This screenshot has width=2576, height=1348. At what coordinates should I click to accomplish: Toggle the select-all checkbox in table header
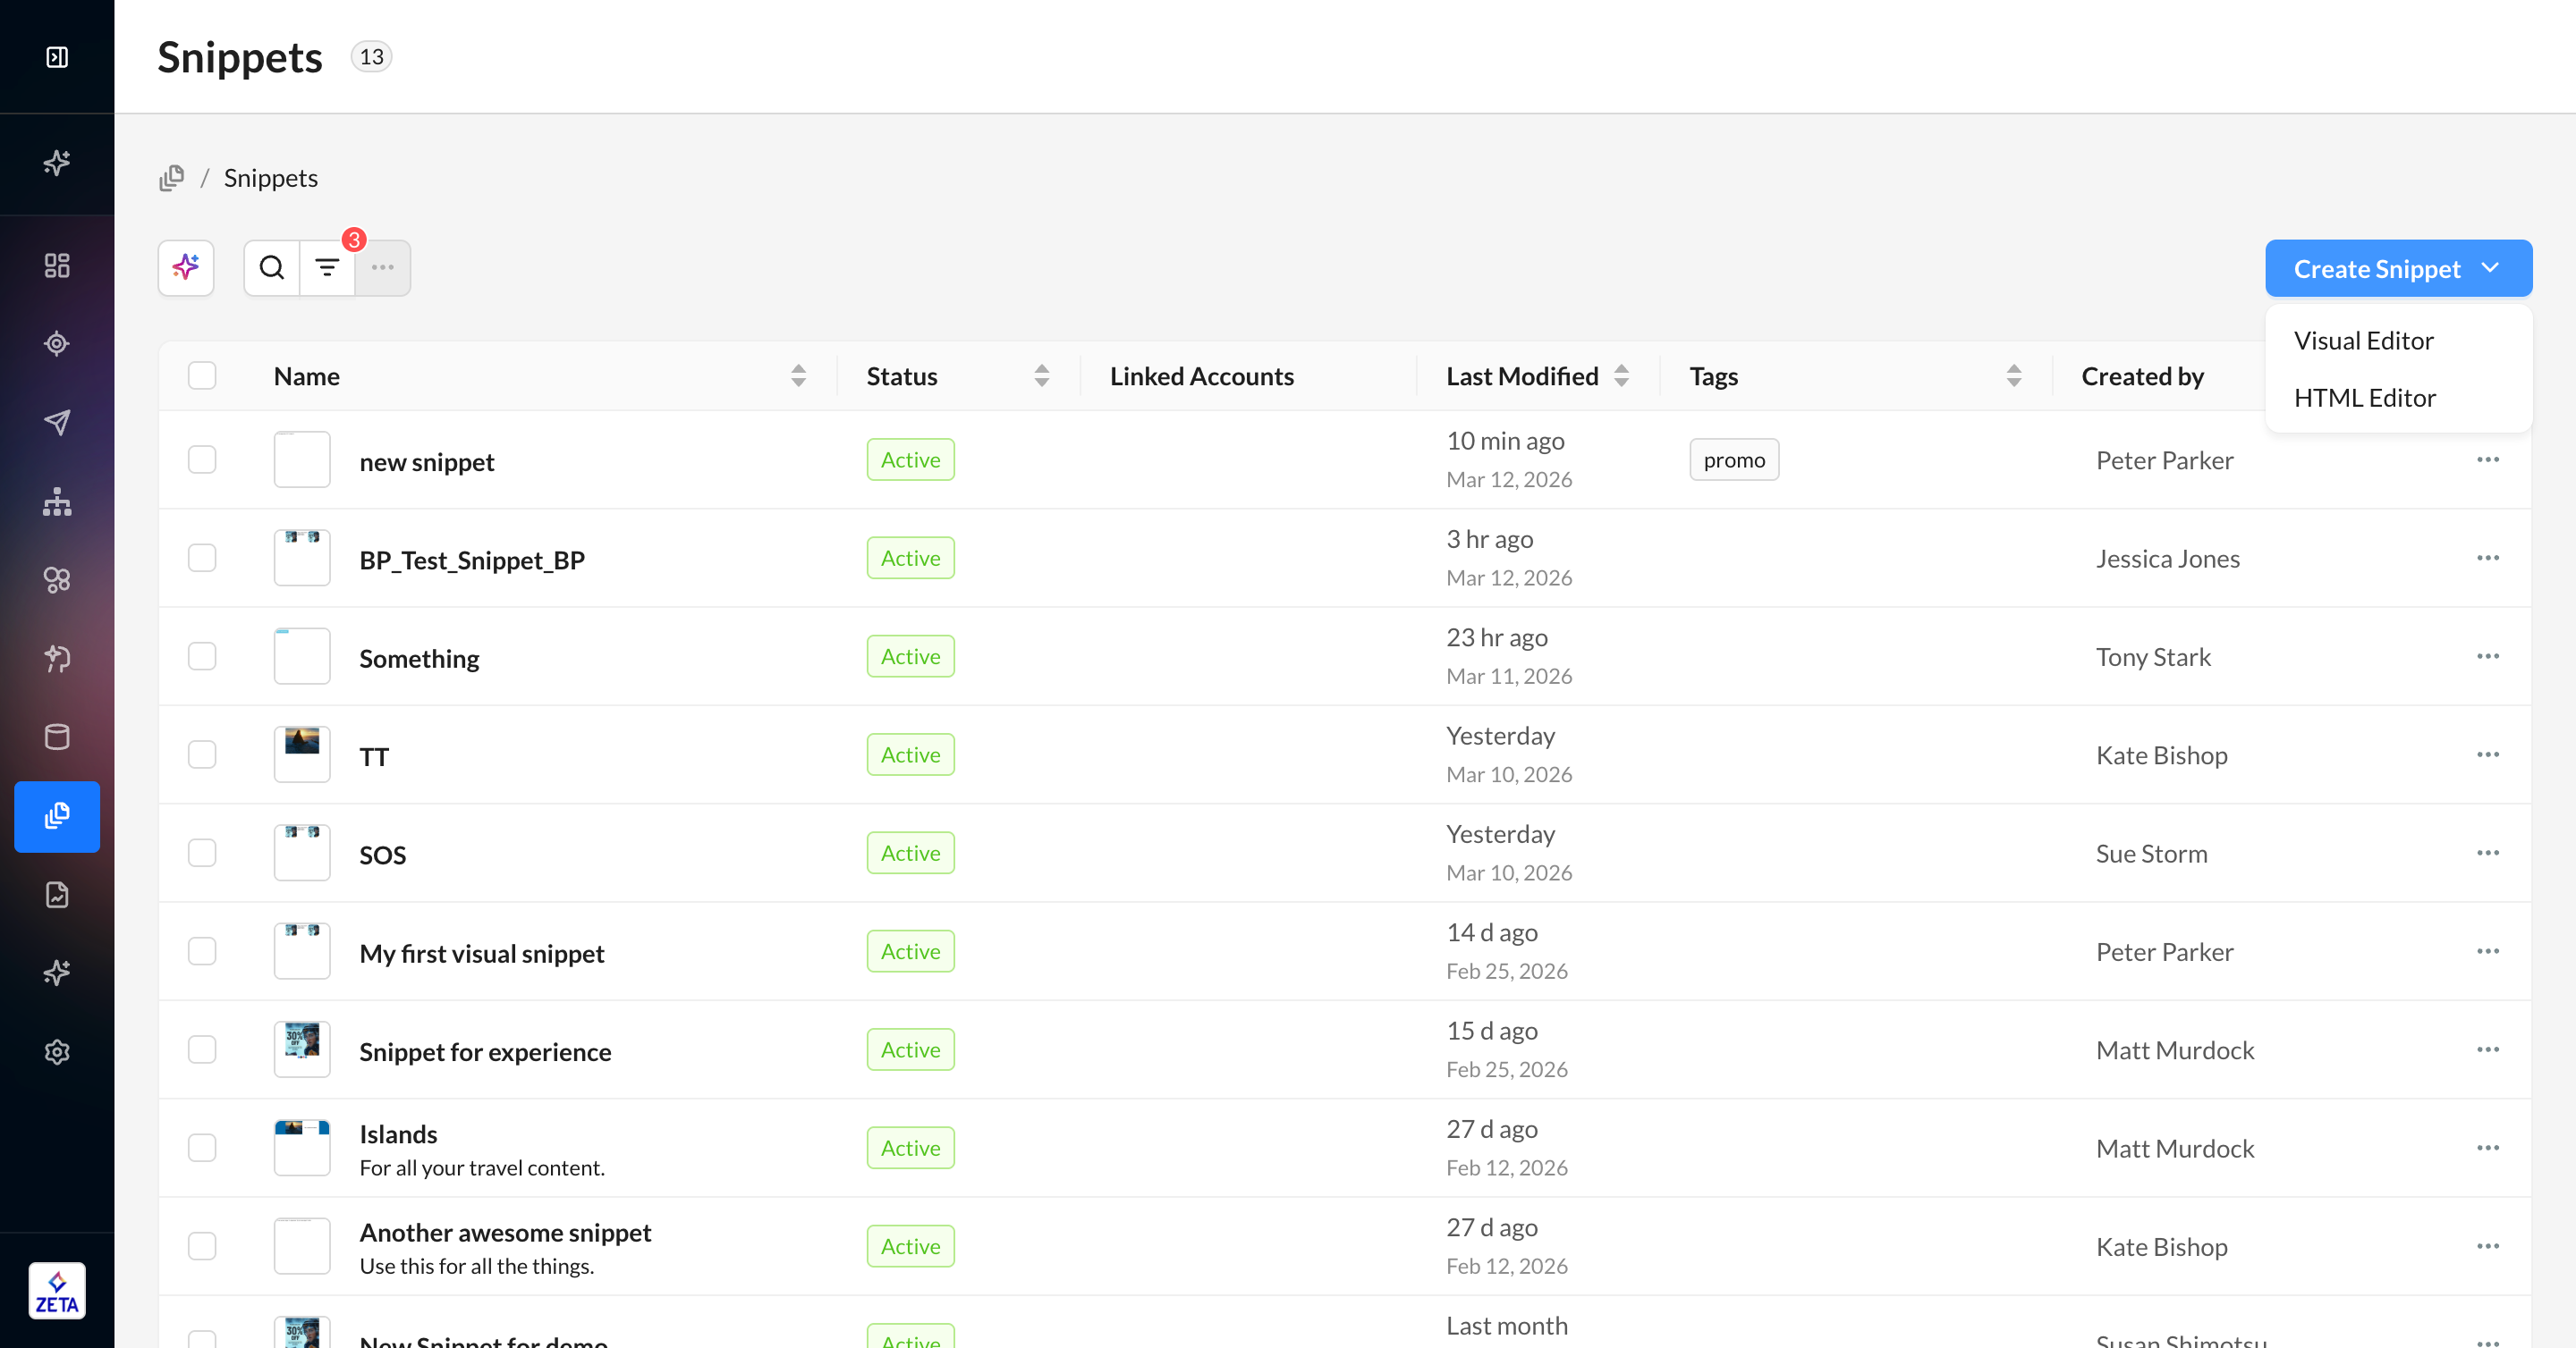click(202, 375)
